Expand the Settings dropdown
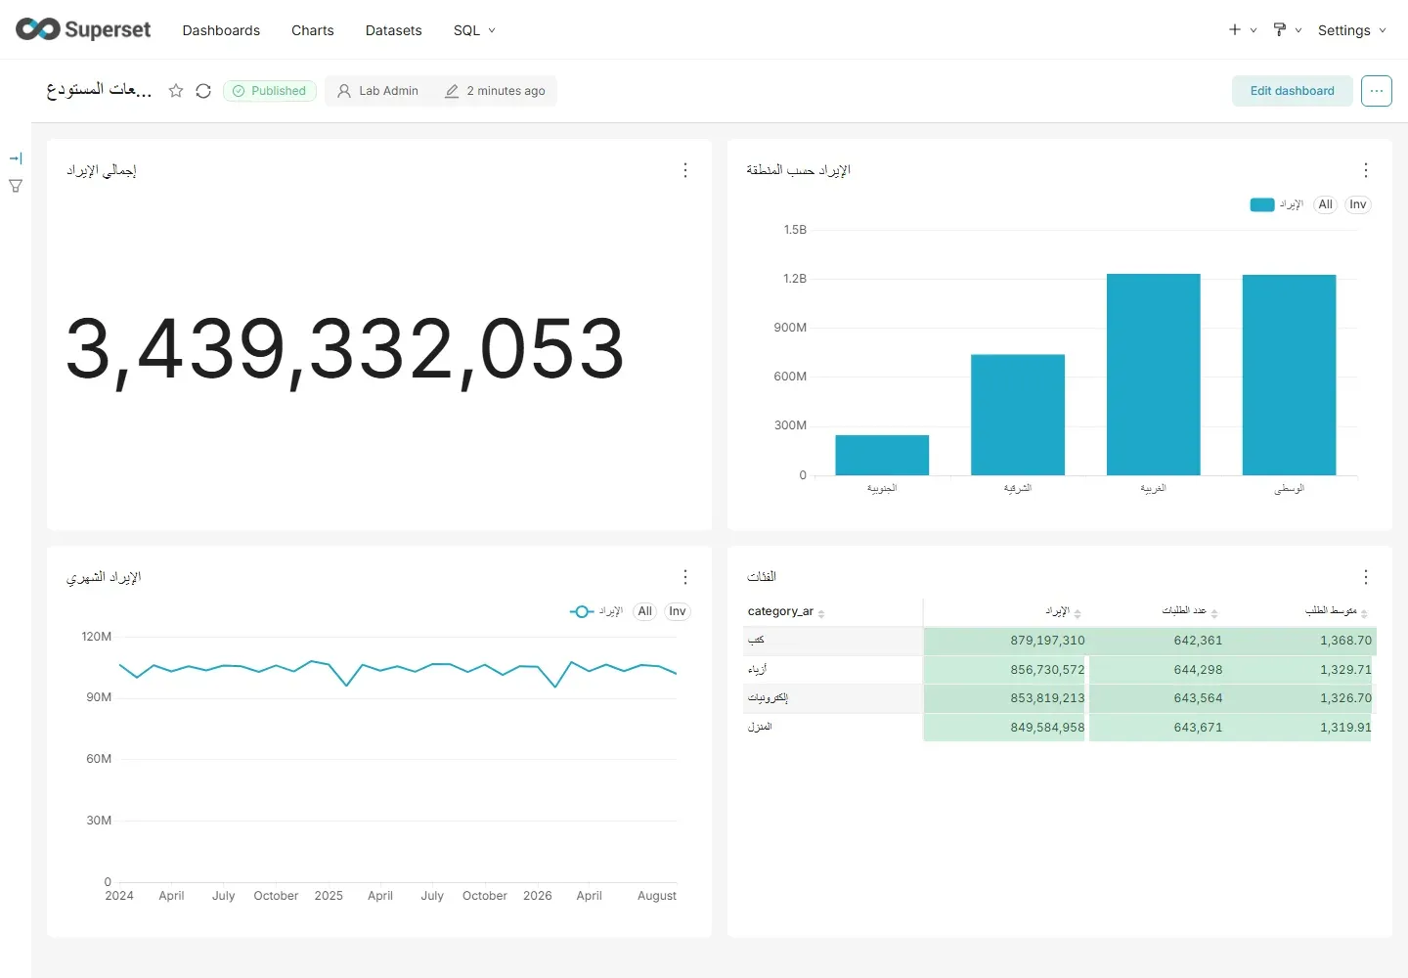The image size is (1408, 978). [x=1352, y=30]
